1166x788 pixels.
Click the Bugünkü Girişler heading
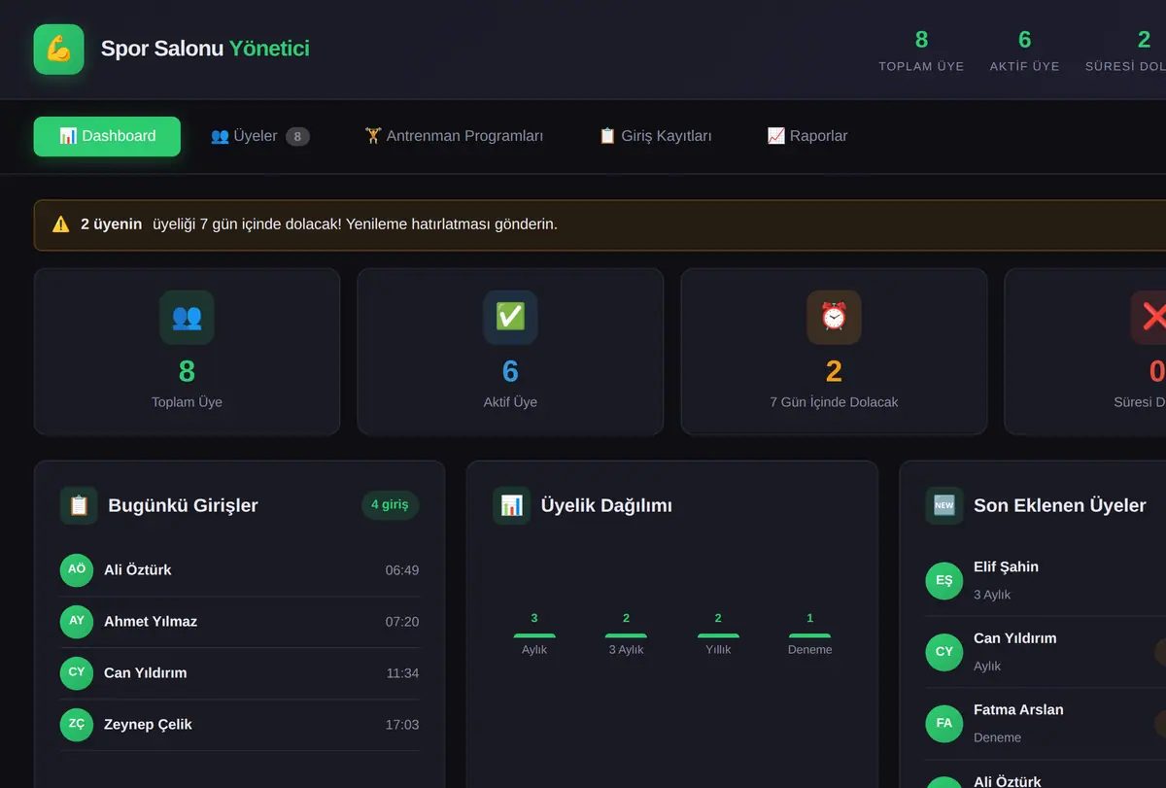point(183,505)
